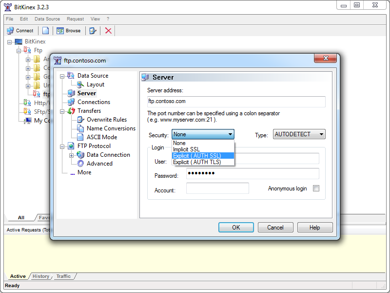The height and width of the screenshot is (293, 390).
Task: Choose Explicit (AUTH TLS) security option
Action: tap(197, 162)
